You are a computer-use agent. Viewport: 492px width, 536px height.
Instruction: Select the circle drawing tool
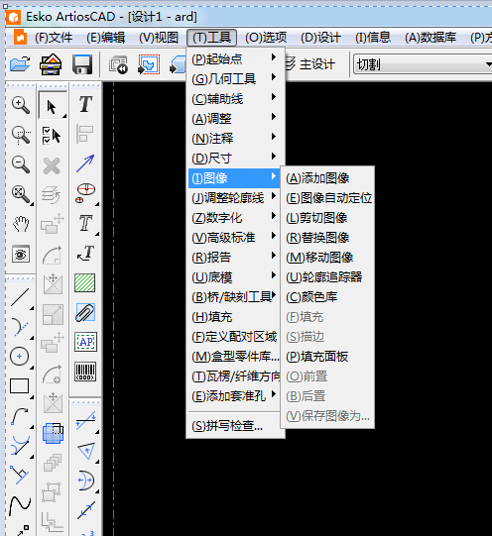click(x=20, y=357)
